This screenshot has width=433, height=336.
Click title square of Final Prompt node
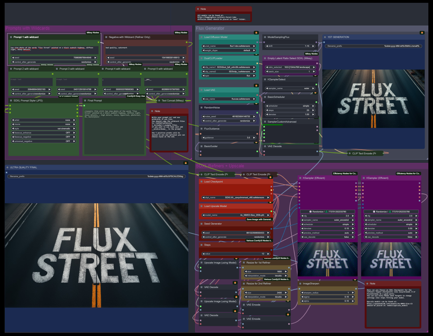tap(85, 101)
